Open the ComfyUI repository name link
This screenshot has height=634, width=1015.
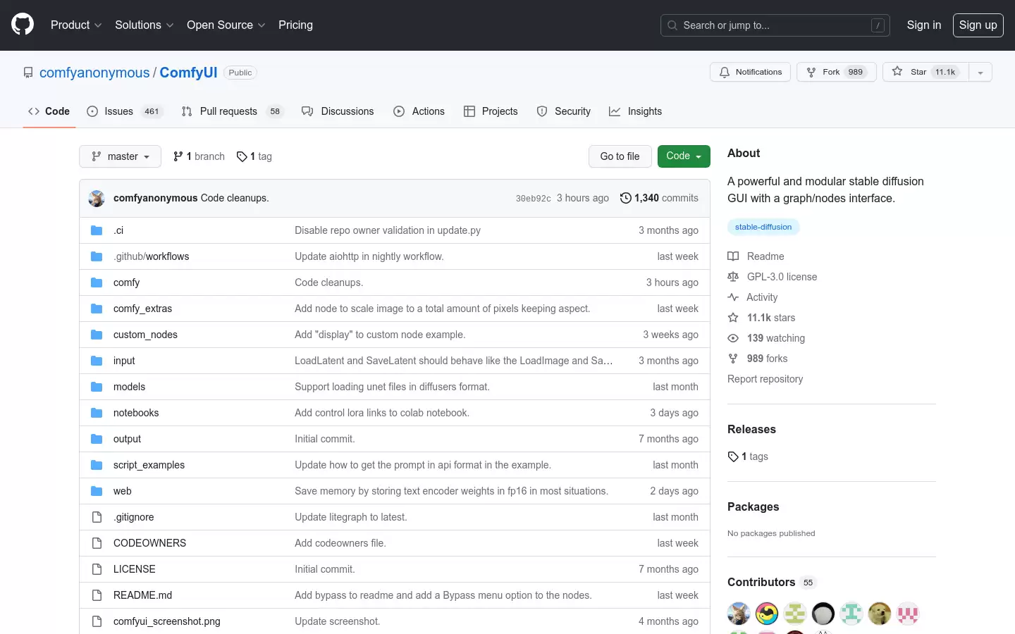point(188,73)
